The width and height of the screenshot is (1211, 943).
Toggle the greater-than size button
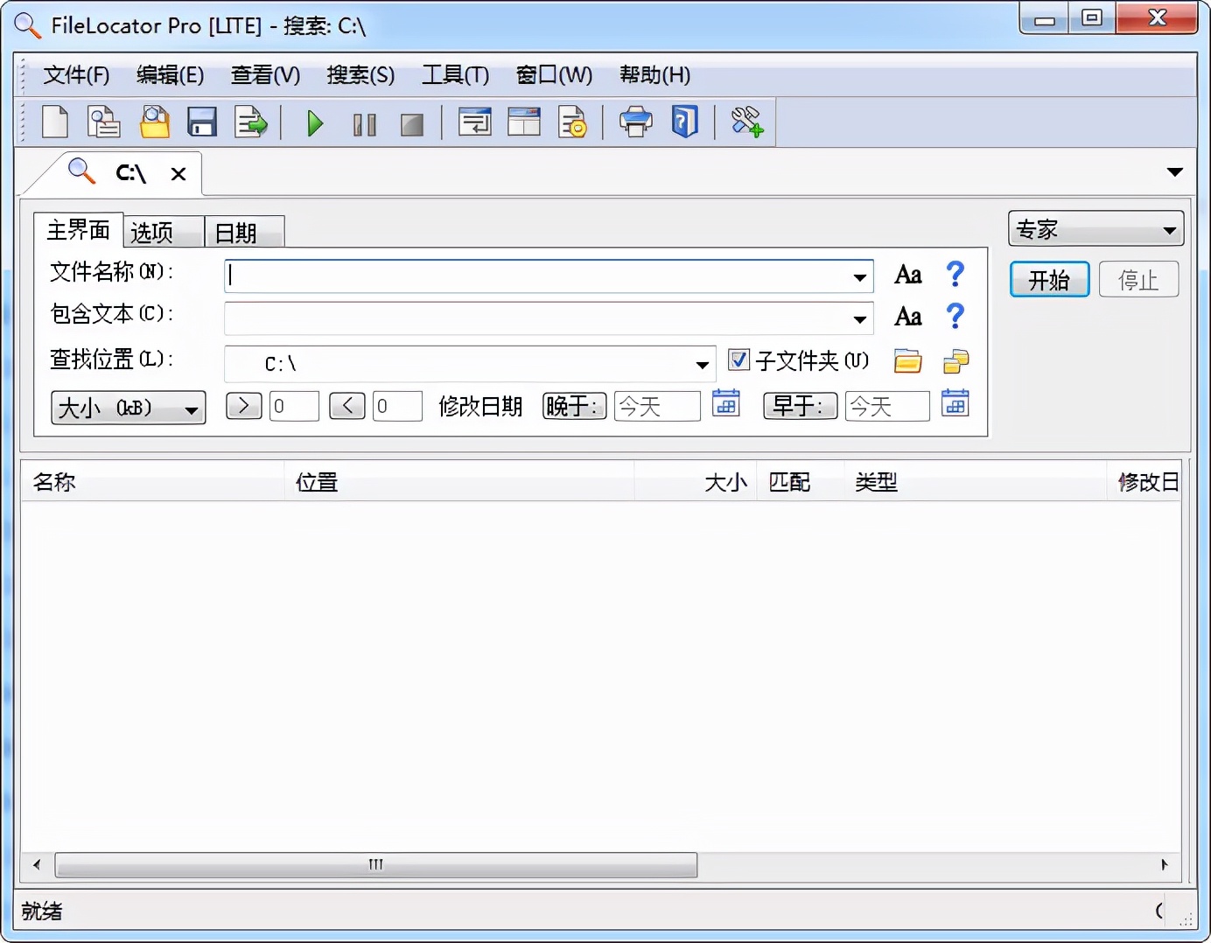(244, 406)
